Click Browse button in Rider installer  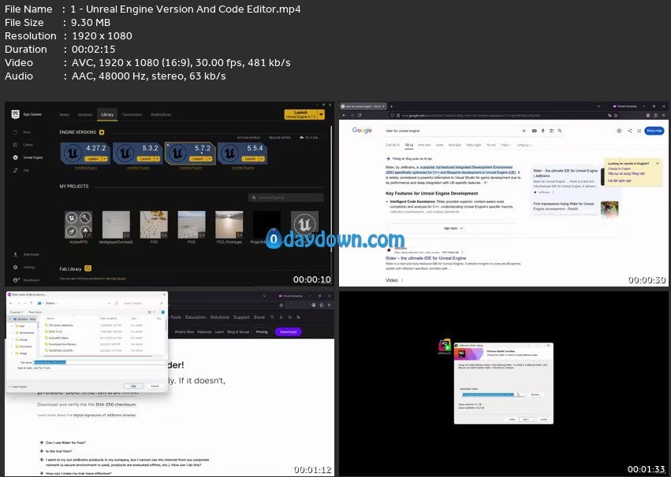[535, 394]
